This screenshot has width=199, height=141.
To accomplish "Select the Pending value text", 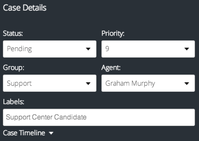I will pyautogui.click(x=19, y=49).
